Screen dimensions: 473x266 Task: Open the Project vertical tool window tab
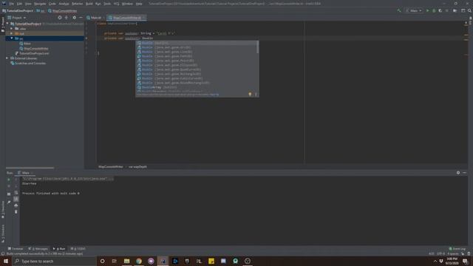click(x=3, y=24)
